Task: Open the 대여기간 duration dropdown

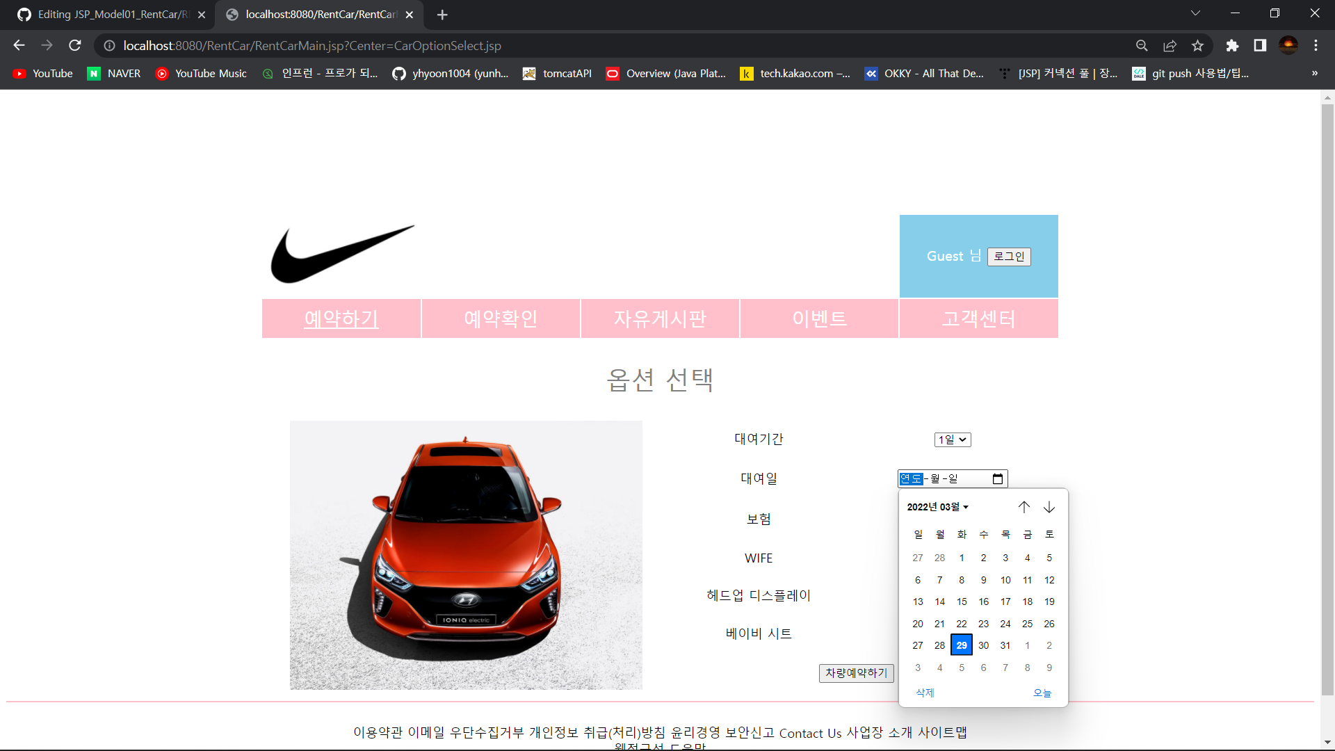Action: (953, 439)
